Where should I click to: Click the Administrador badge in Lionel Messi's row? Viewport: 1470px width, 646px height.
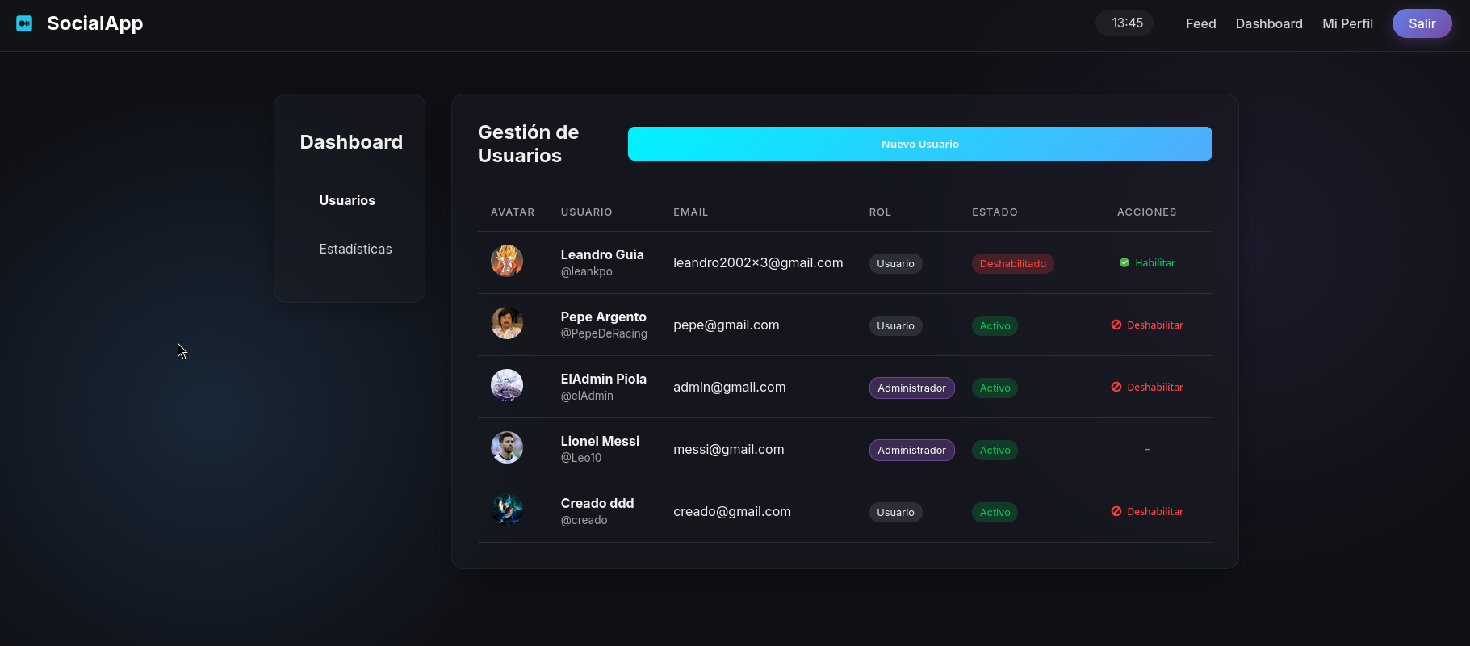911,450
